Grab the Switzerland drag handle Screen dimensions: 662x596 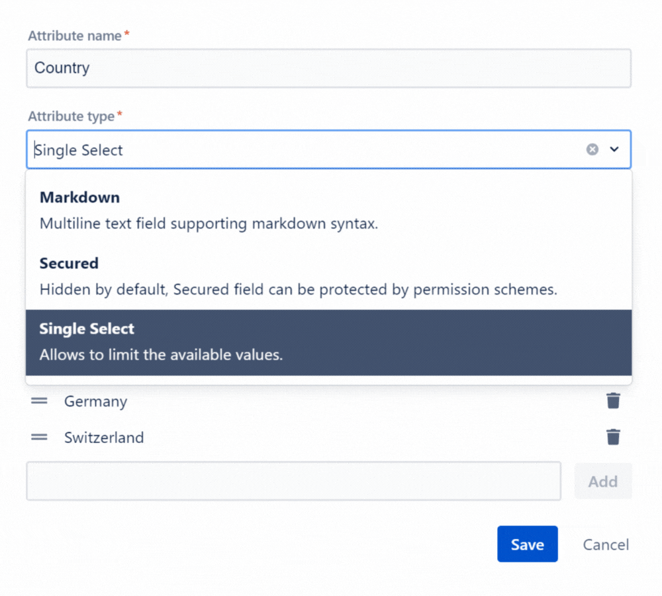40,437
